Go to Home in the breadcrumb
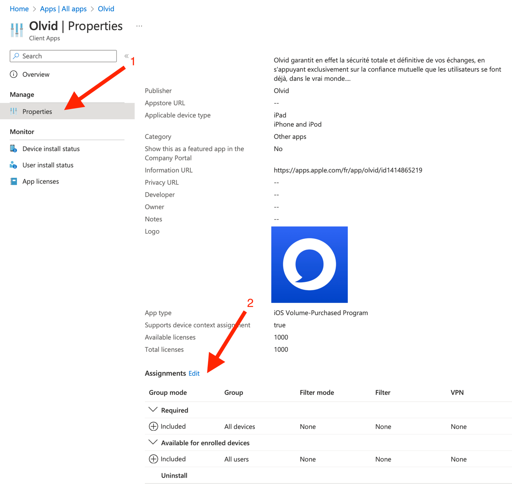The width and height of the screenshot is (512, 484). point(19,8)
